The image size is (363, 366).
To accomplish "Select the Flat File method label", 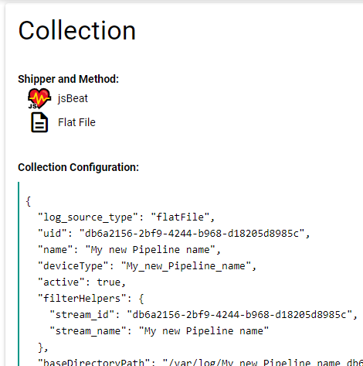I will pyautogui.click(x=76, y=122).
